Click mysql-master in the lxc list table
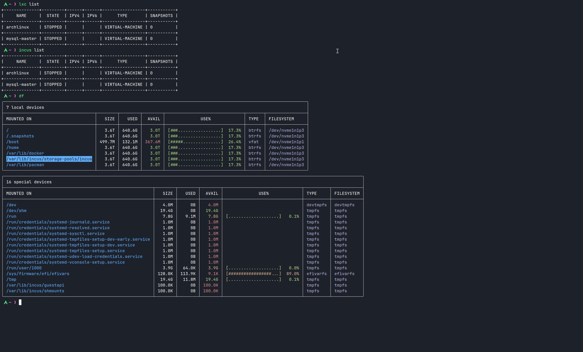Screen dimensions: 583x352 click(x=21, y=39)
